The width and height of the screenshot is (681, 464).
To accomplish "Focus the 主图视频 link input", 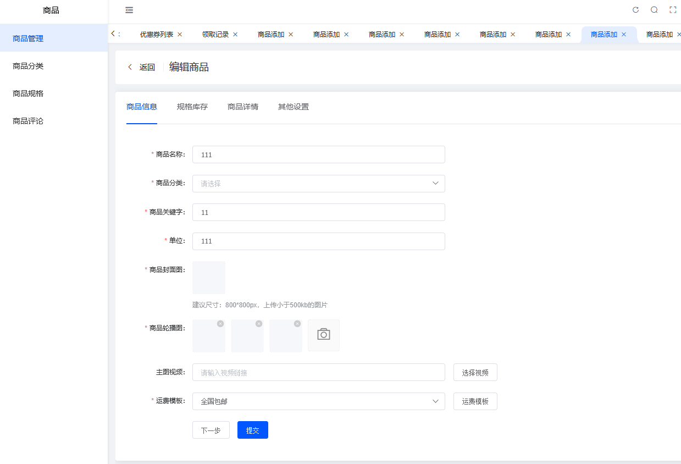I will tap(319, 372).
